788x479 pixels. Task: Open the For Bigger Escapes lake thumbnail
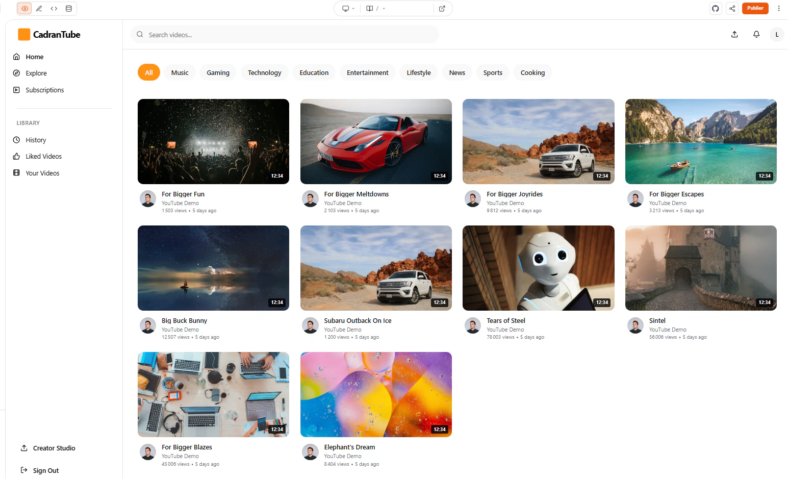[701, 141]
